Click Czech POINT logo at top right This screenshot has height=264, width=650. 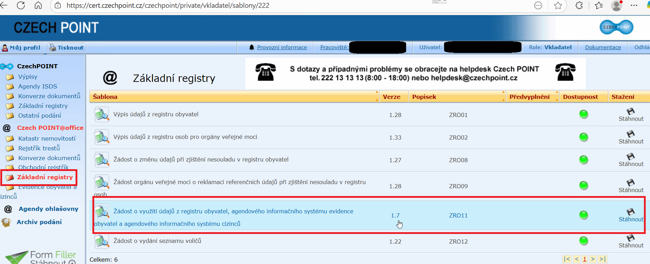(x=616, y=27)
